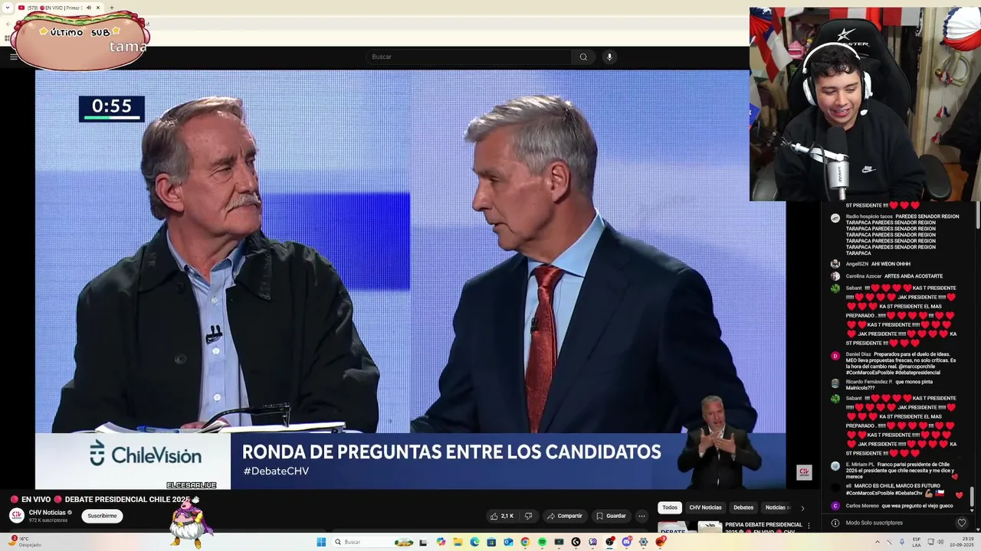Dislike the video with the thumbs-down icon
Image resolution: width=981 pixels, height=551 pixels.
click(528, 516)
